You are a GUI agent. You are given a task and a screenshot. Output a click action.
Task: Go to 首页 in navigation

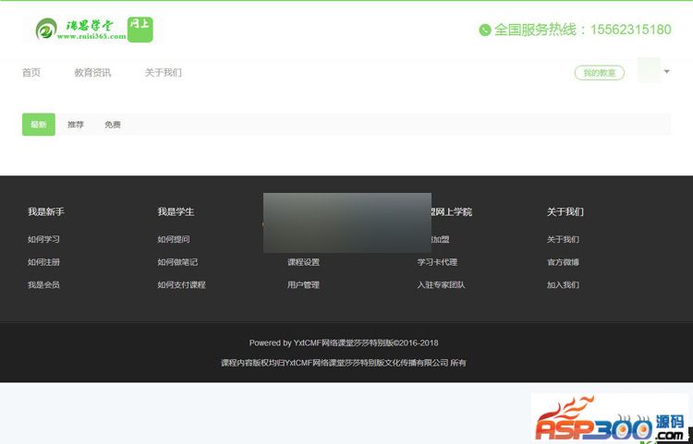31,72
